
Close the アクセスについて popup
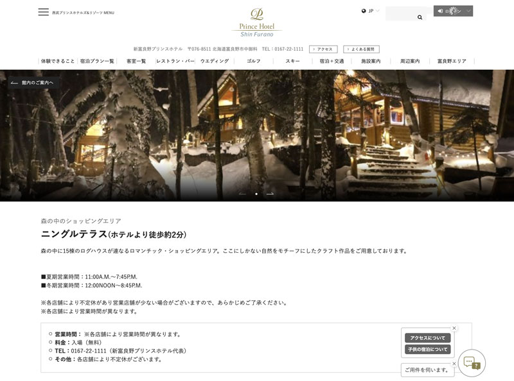(x=454, y=328)
